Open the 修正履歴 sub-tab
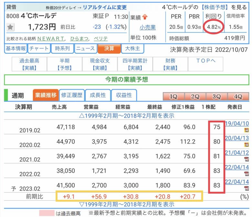252x217 pixels. click(72, 95)
